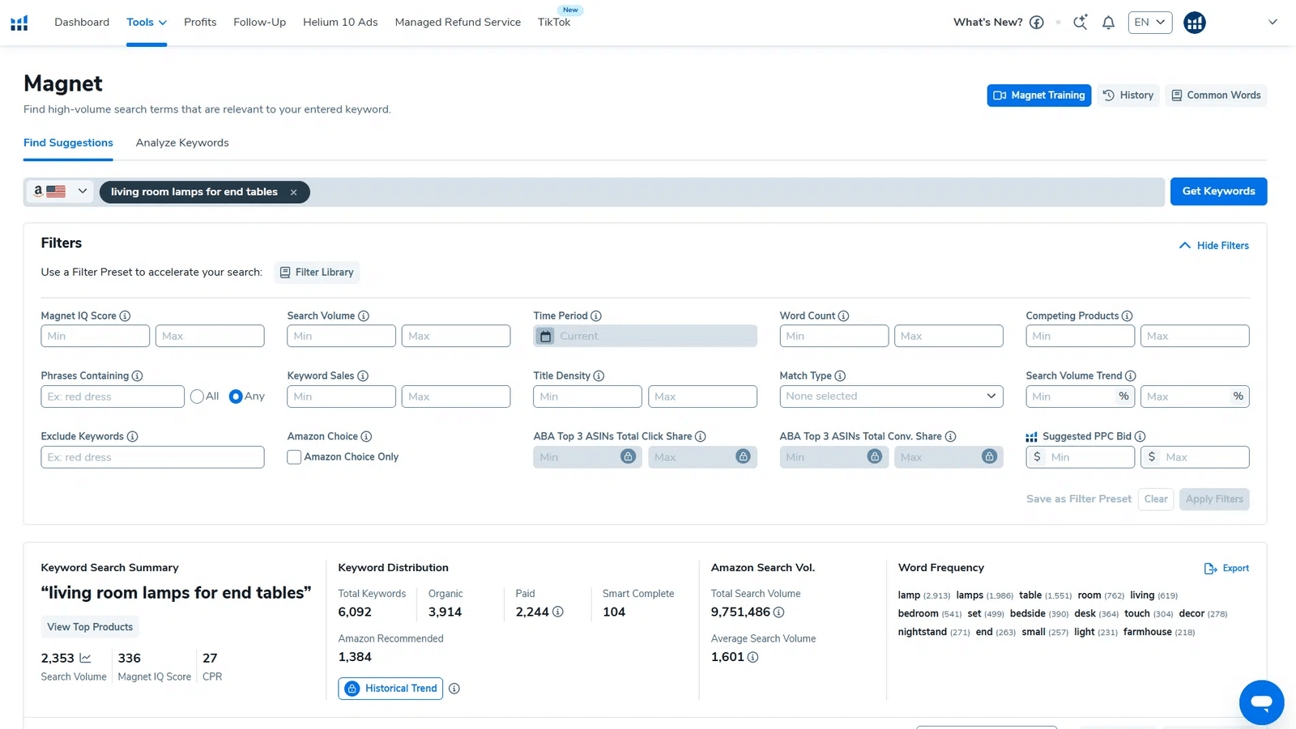The height and width of the screenshot is (729, 1296).
Task: Click the Helium 10 logo icon
Action: [x=19, y=23]
